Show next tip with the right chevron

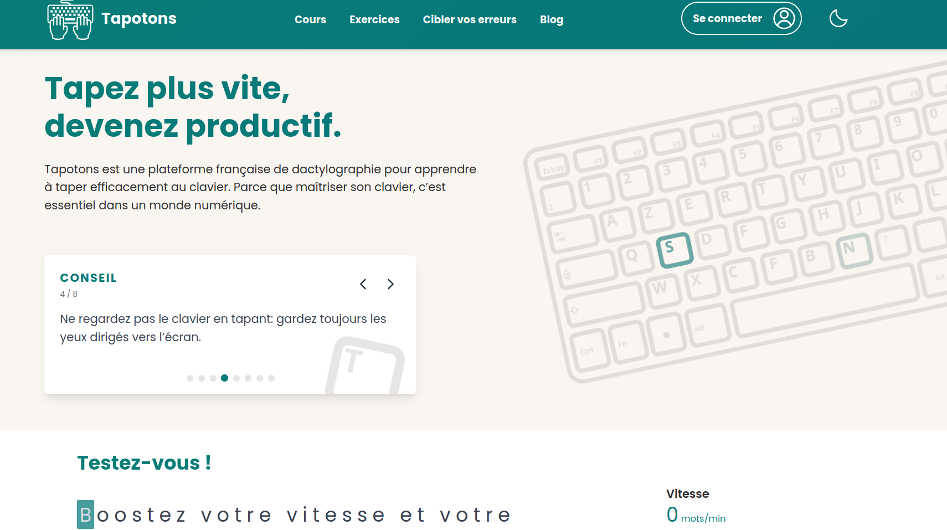pyautogui.click(x=390, y=284)
